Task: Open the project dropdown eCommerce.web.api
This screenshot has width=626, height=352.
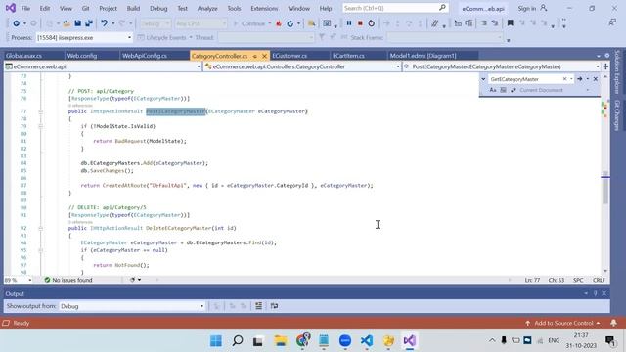Action: [103, 66]
